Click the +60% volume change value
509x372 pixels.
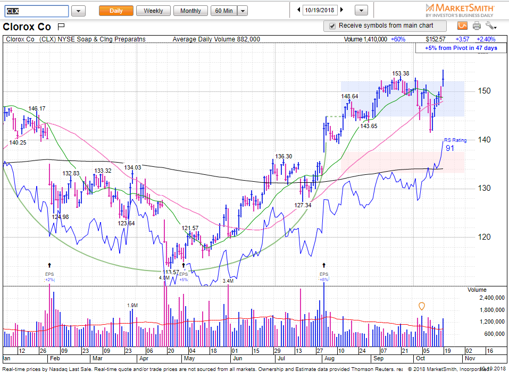coord(398,39)
